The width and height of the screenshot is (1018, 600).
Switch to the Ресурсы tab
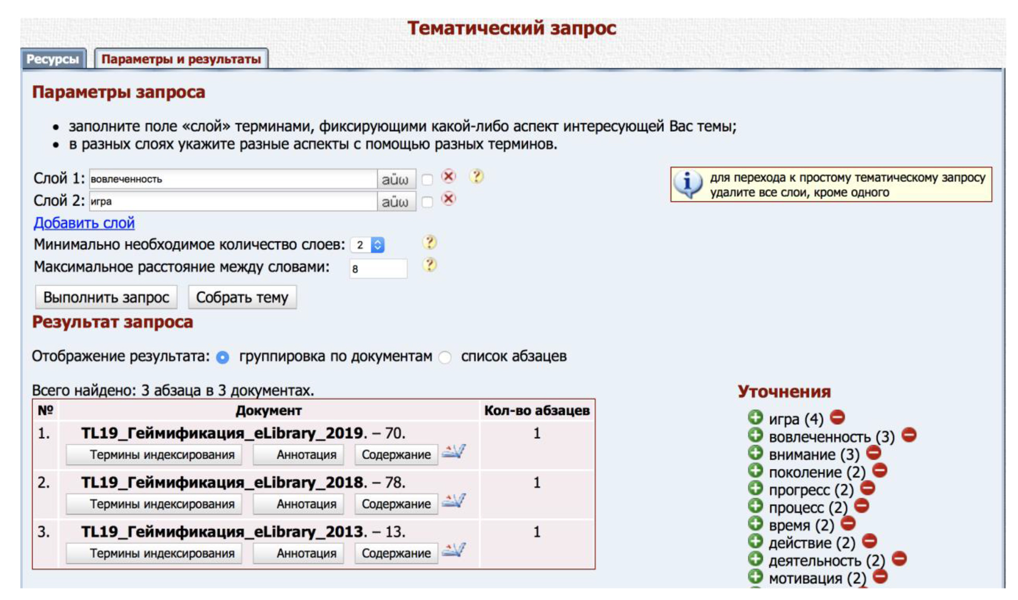pyautogui.click(x=53, y=59)
